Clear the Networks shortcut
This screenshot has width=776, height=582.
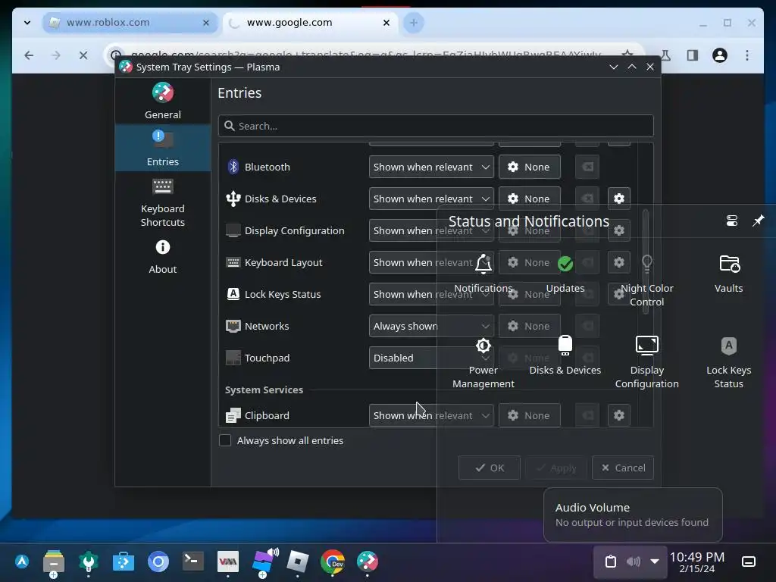tap(587, 326)
